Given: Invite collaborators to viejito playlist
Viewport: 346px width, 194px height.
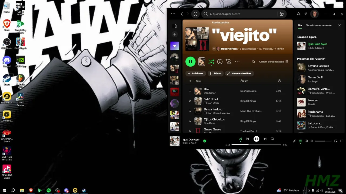Looking at the screenshot, I should click(228, 62).
